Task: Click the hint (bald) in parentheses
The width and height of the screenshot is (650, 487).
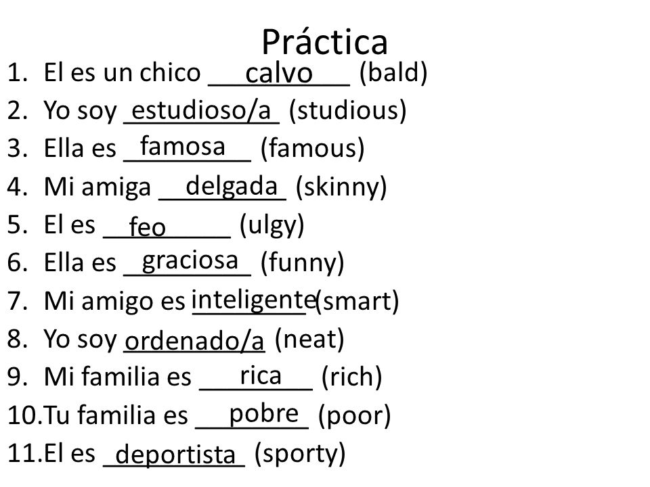Action: coord(393,73)
